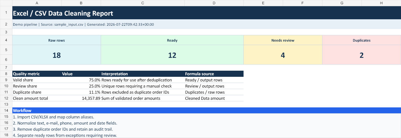This screenshot has height=138, width=401.
Task: Click the 14,357.89 value cell
Action: (x=81, y=98)
